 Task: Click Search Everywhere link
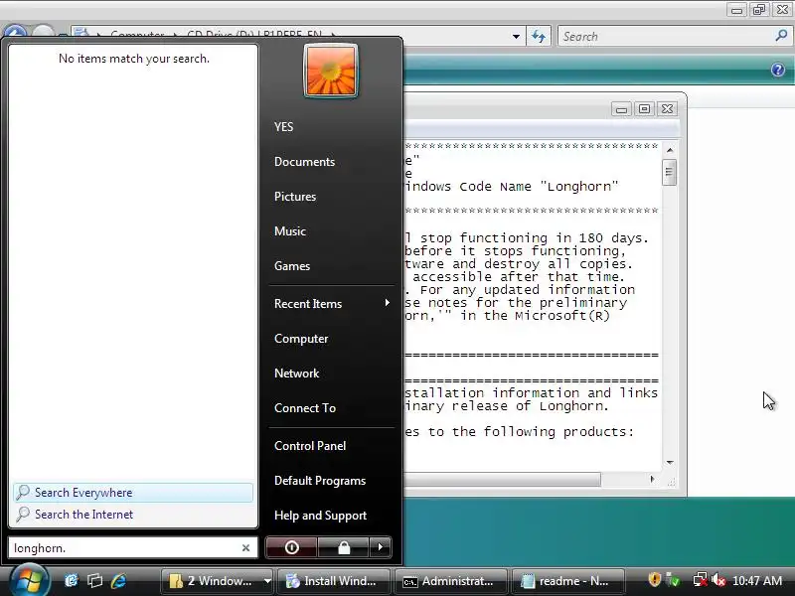(x=133, y=493)
